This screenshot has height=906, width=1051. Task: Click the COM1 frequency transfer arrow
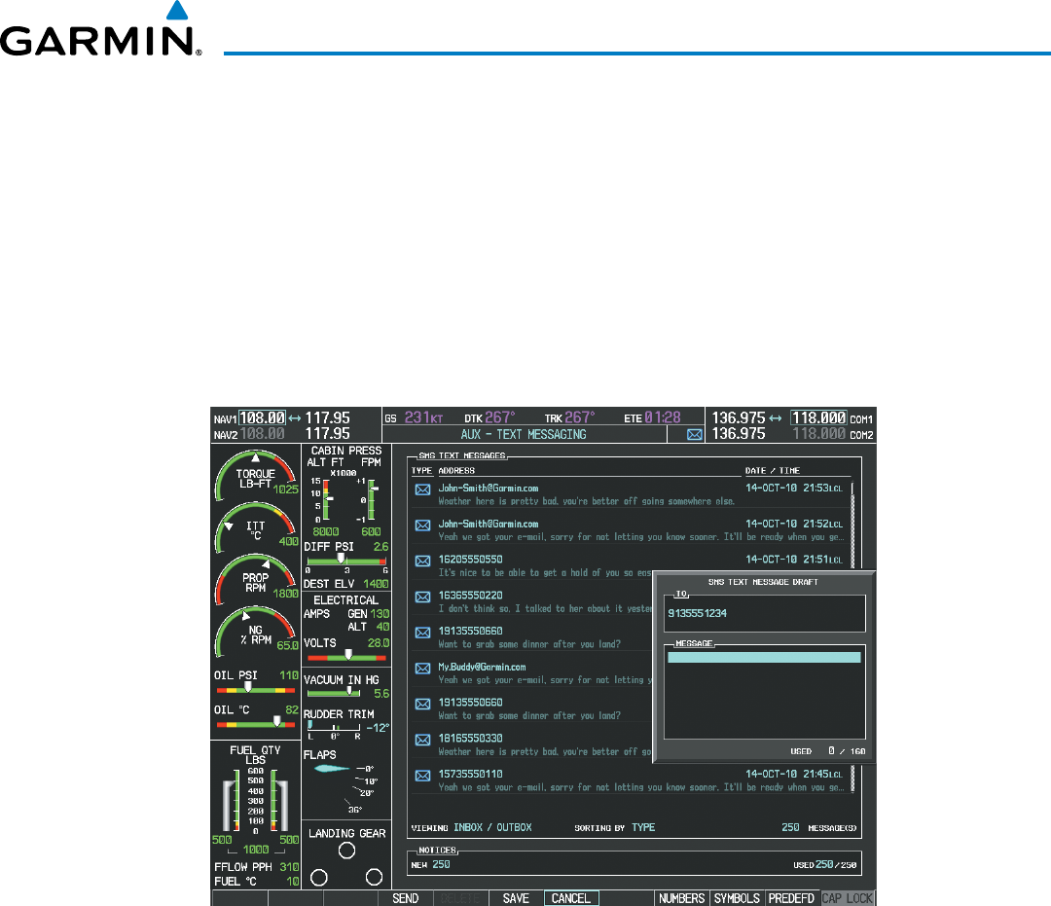[776, 418]
